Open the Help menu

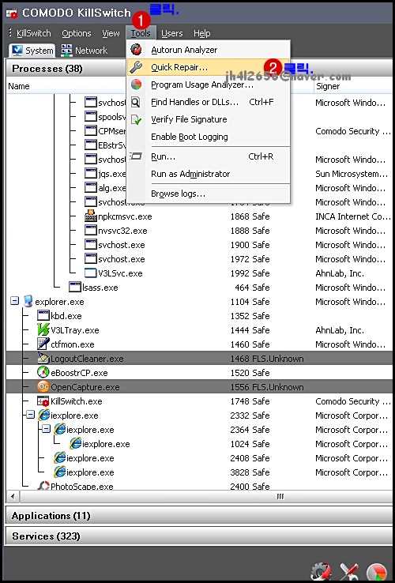202,33
